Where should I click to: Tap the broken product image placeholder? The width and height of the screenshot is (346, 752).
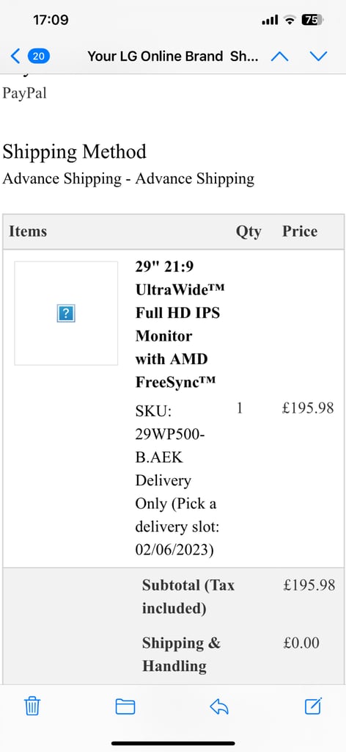point(66,313)
